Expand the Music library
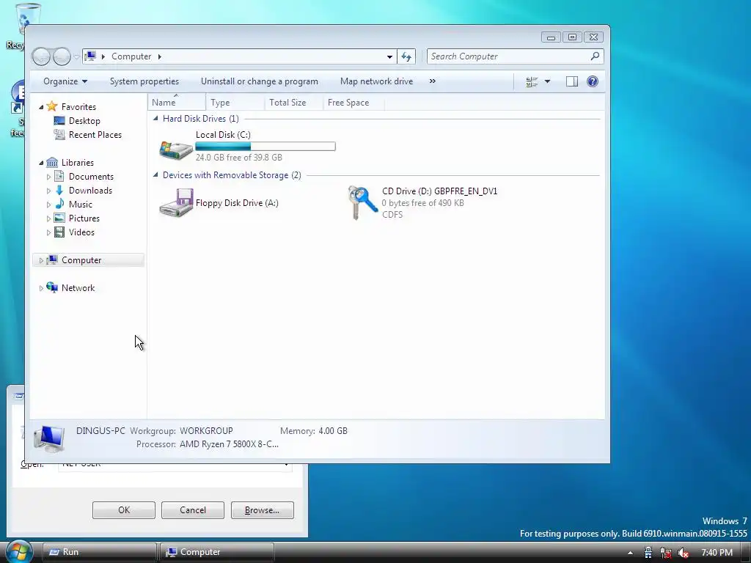Viewport: 751px width, 563px height. [x=48, y=205]
